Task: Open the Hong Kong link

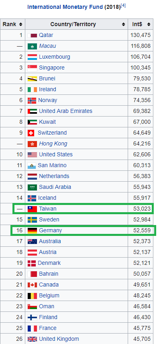Action: click(x=53, y=144)
